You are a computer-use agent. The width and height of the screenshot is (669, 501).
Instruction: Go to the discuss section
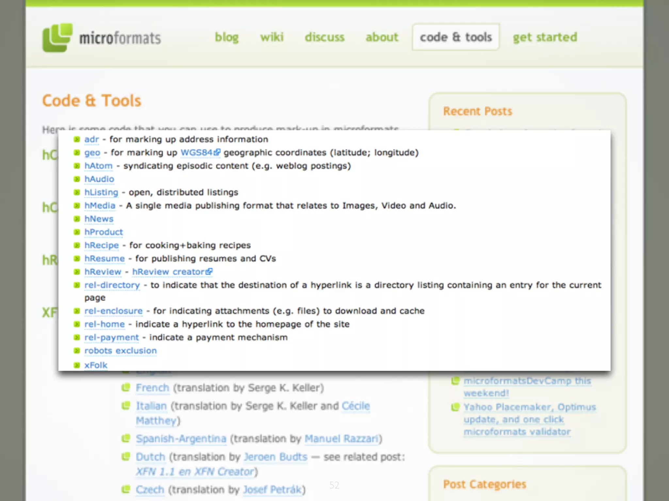pos(324,37)
